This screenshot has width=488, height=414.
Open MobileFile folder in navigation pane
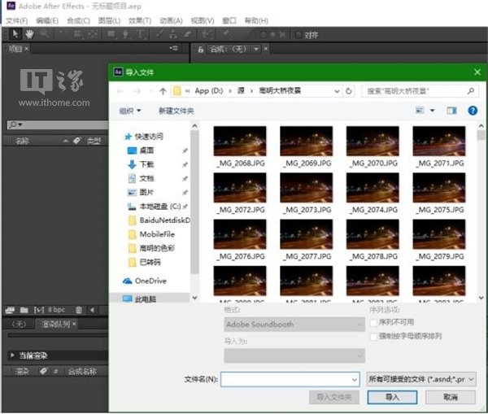tap(157, 234)
